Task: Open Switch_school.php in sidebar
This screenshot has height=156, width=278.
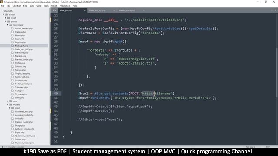Action: point(23,84)
